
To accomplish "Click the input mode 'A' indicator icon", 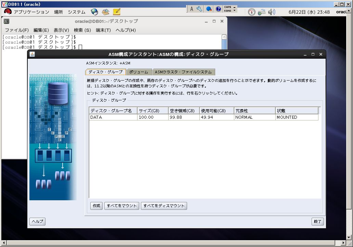I will pos(192,9).
